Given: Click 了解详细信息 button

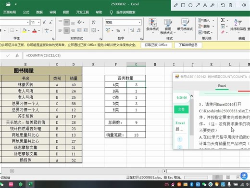Looking at the screenshot, I should tap(188, 45).
